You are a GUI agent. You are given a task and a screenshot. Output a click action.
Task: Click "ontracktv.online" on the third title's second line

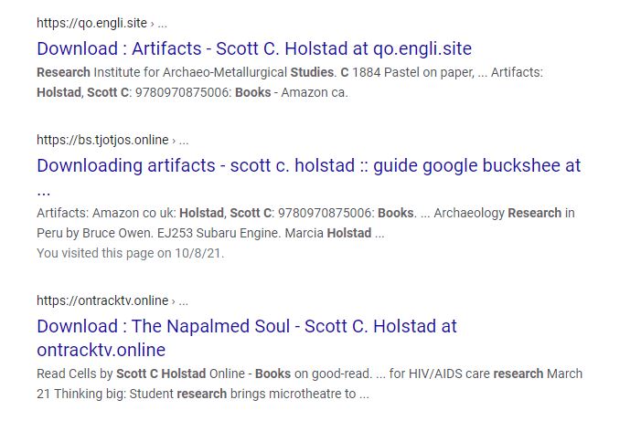(x=101, y=350)
